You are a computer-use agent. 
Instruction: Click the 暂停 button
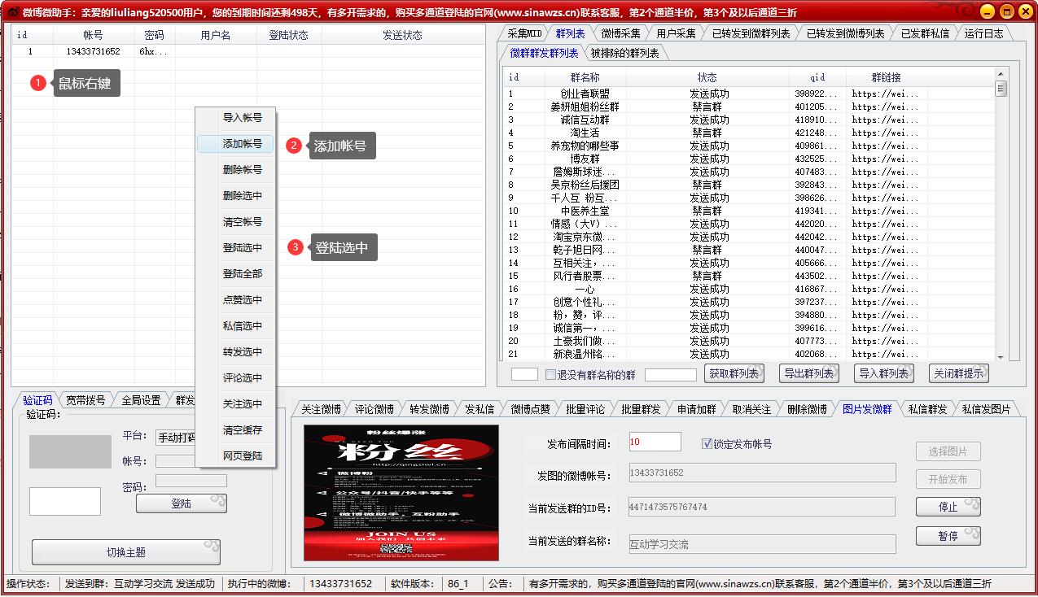tap(948, 536)
